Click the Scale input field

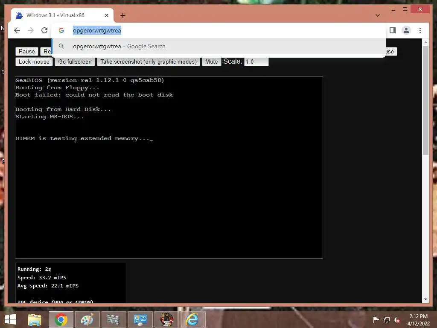[256, 61]
